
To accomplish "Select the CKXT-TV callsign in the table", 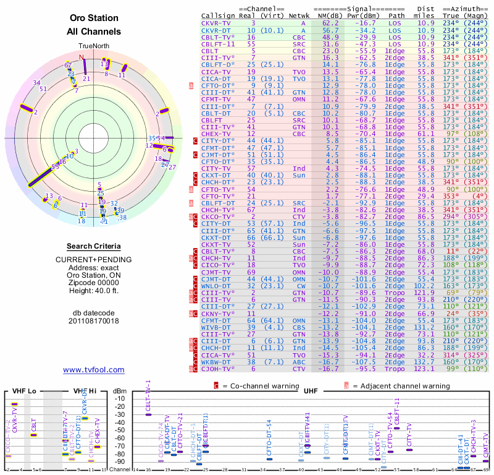I will (216, 244).
